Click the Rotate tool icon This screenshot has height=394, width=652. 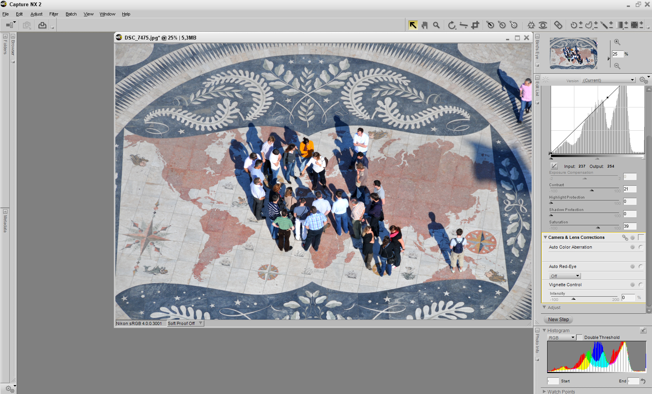(x=451, y=25)
